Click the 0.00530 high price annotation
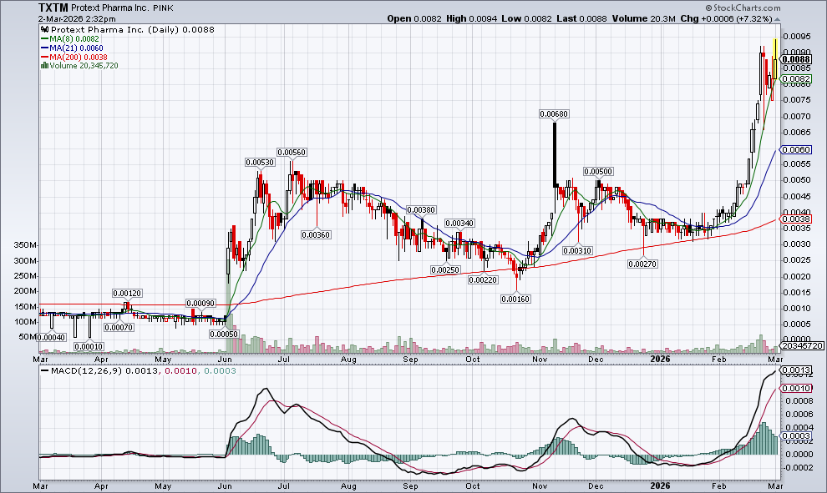 coord(260,162)
